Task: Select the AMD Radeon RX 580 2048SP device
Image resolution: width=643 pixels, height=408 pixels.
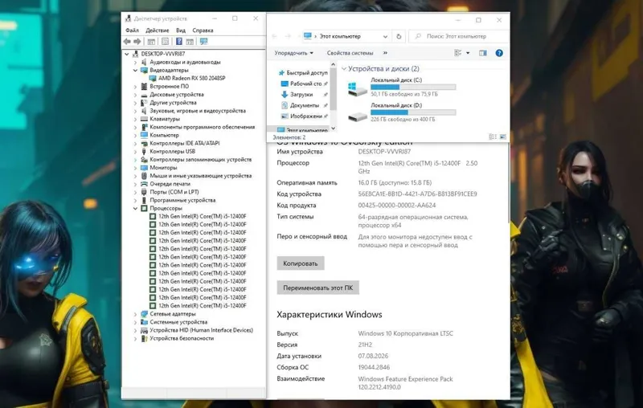Action: (x=191, y=78)
